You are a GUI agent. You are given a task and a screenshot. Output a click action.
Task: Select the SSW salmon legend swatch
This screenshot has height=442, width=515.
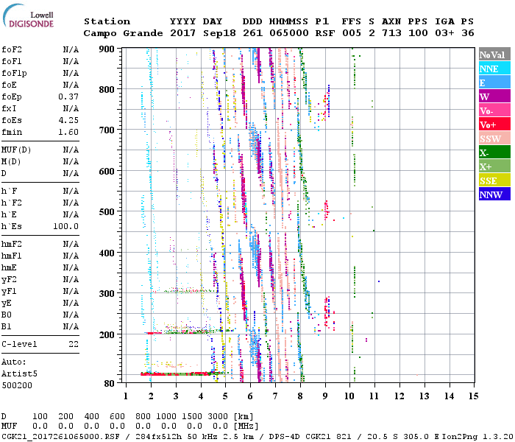tap(494, 138)
